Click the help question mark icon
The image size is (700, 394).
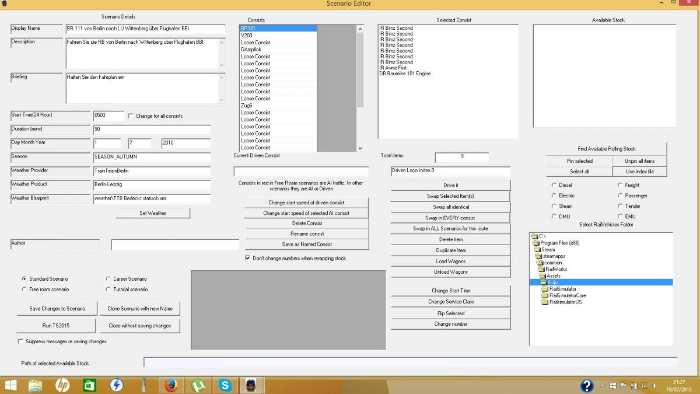[x=587, y=386]
